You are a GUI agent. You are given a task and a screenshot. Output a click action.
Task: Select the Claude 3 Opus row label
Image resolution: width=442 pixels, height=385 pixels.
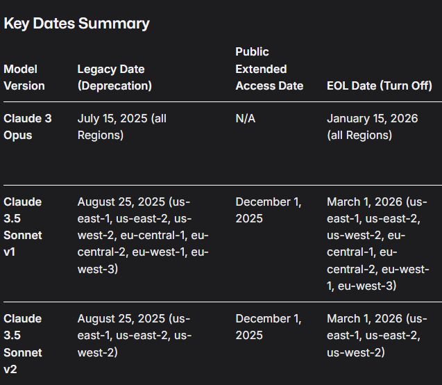[28, 126]
